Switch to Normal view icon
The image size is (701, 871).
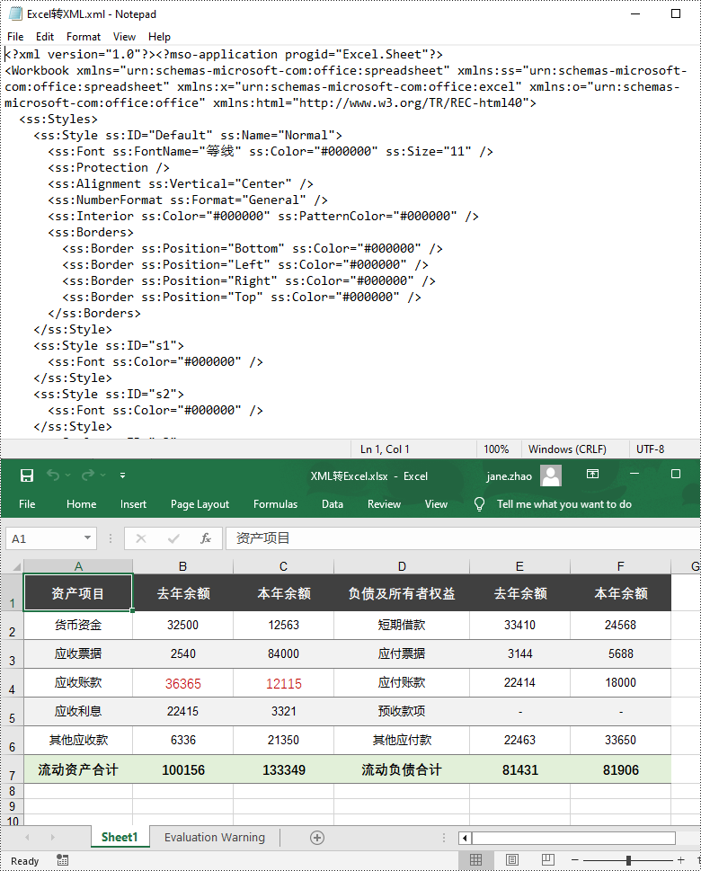click(476, 860)
